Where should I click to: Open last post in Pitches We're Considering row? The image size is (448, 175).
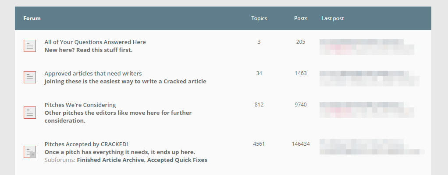point(366,109)
